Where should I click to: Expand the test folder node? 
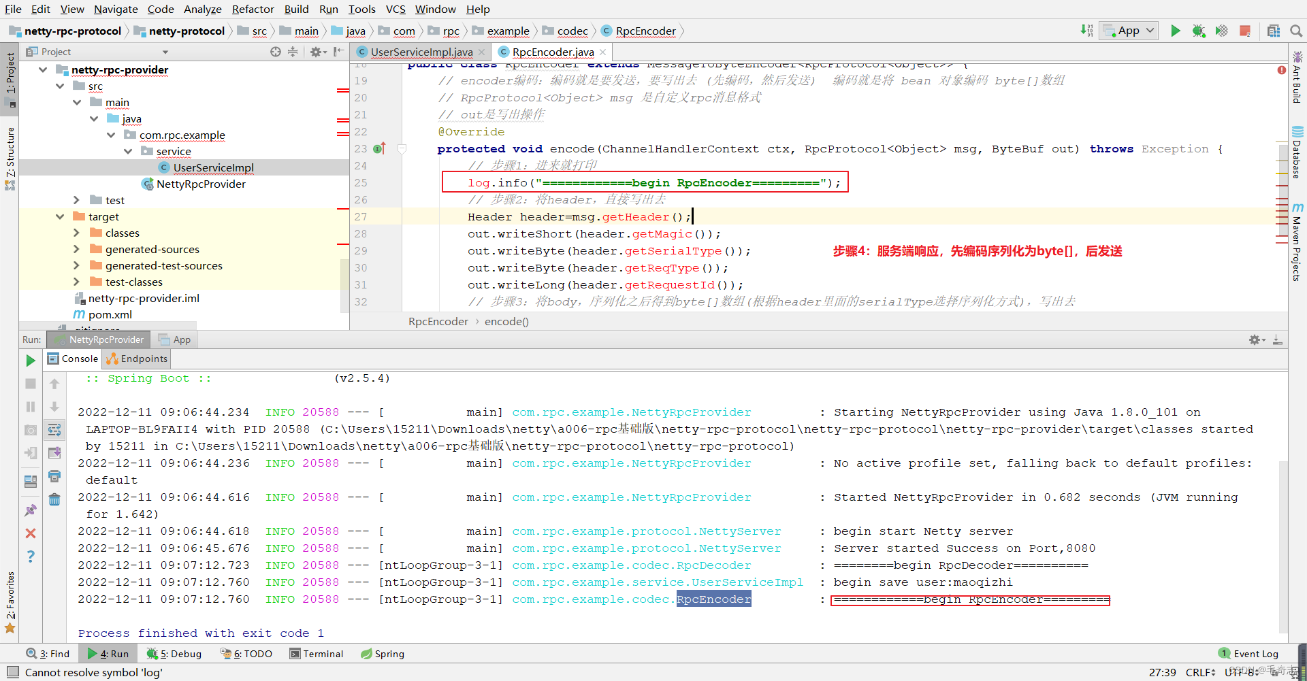coord(77,200)
